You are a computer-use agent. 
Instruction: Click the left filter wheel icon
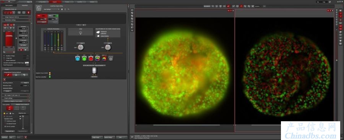(x=81, y=47)
